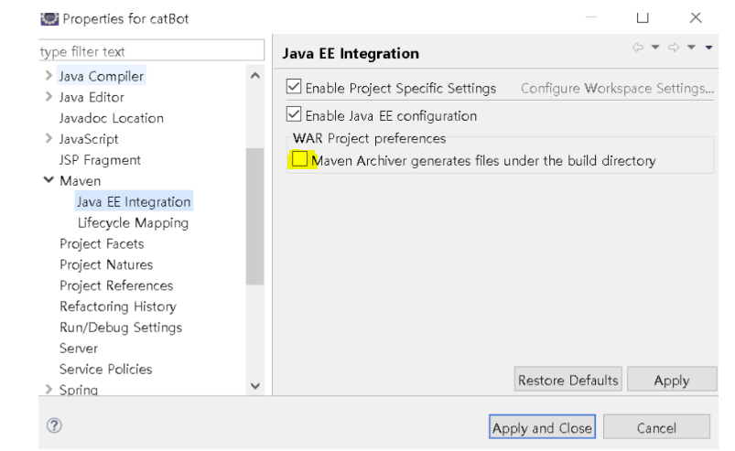This screenshot has width=735, height=451.
Task: Expand the Java Compiler tree node
Action: point(49,76)
